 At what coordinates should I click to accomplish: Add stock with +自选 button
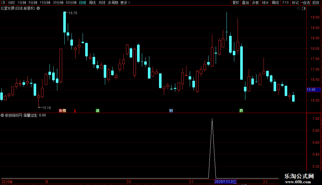(305, 3)
